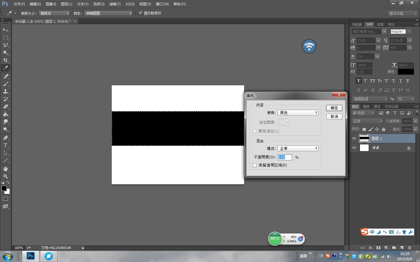
Task: Open the 模式 dropdown in the fill dialog
Action: [298, 148]
